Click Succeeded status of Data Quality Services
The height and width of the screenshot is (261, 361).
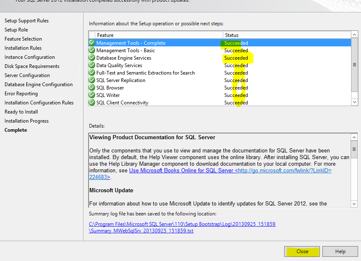[x=236, y=65]
